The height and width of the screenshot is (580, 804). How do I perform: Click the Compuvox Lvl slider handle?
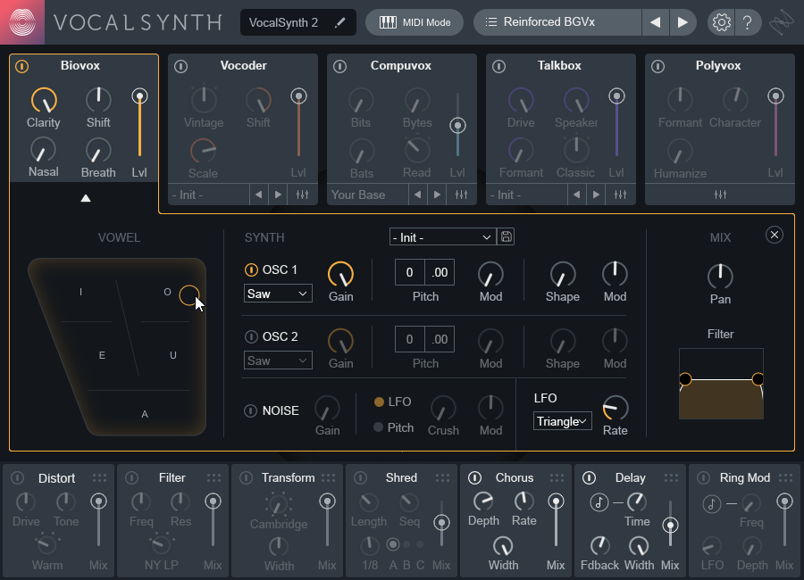[457, 126]
